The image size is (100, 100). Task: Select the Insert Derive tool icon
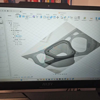96,18
